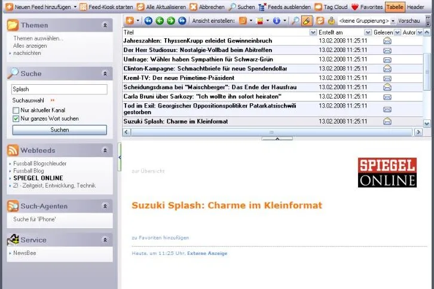The image size is (434, 289).
Task: Open the Suche für 'iPhone' agent
Action: 34,219
